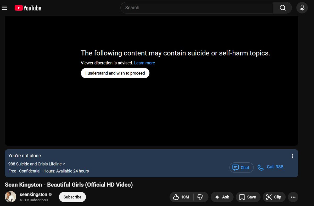Viewport: 314px width, 206px height.
Task: Start a Chat with the crisis lifeline
Action: (x=242, y=168)
